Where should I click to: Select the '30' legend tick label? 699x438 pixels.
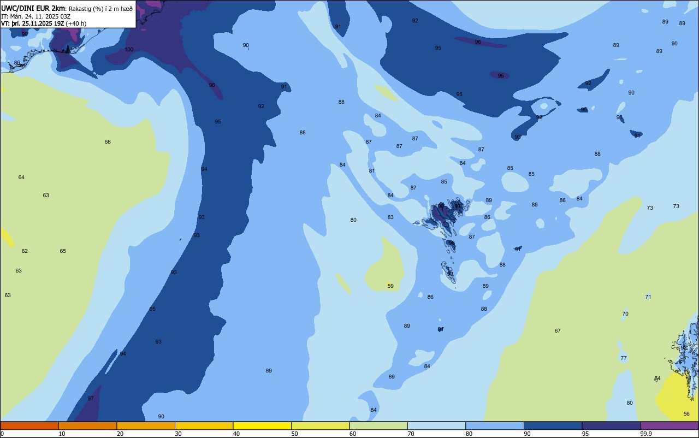pyautogui.click(x=178, y=434)
